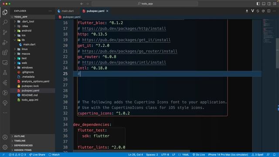Open Manage settings gear
This screenshot has width=279, height=157.
pos(5,147)
